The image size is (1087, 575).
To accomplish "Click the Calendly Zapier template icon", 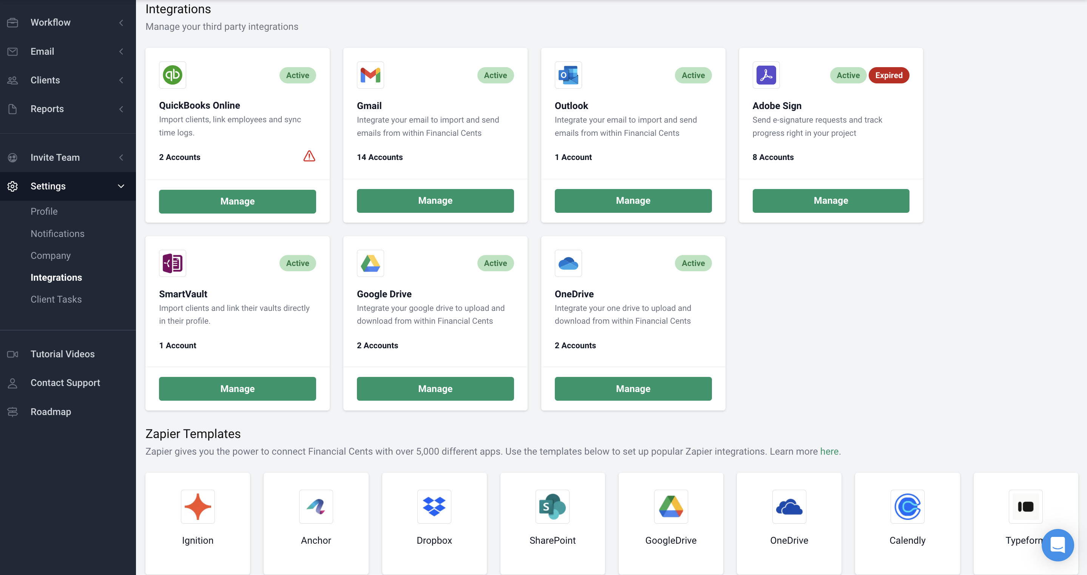I will (x=907, y=506).
